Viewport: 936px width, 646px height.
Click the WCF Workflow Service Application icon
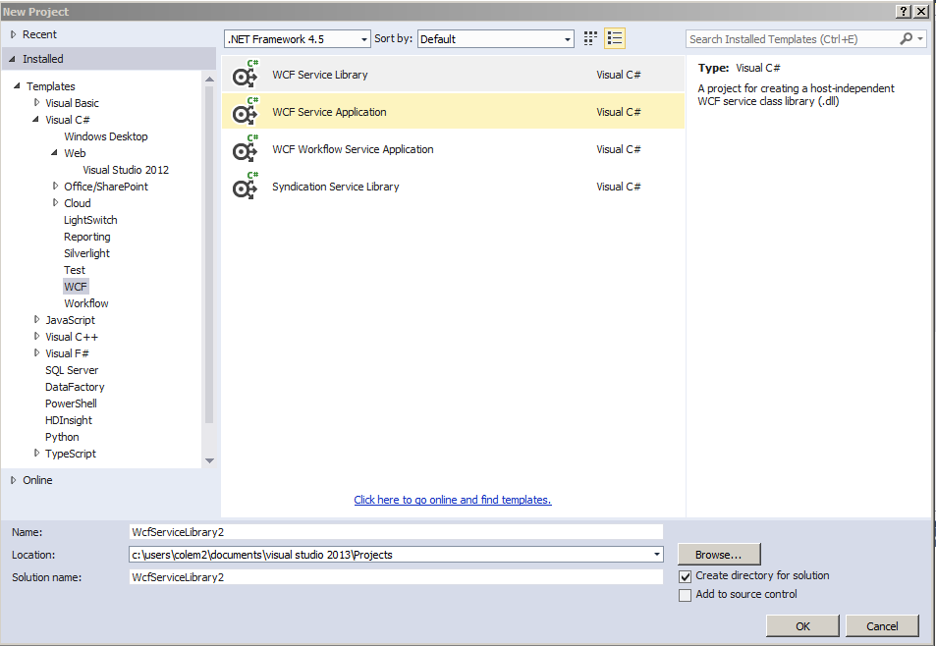point(245,149)
